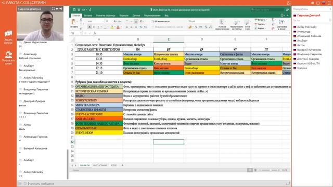This screenshot has width=333, height=187.
Task: Click participant Кирилл KSB-AUTO in guests list
Action: [309, 63]
